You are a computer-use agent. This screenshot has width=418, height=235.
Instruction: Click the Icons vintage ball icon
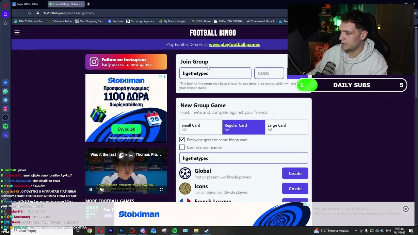pos(185,189)
